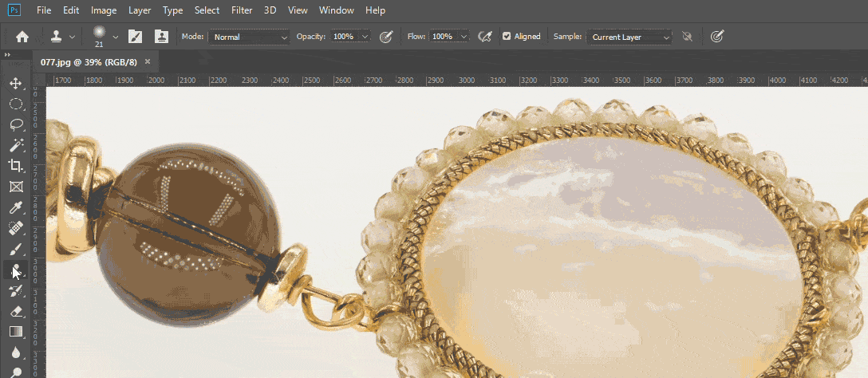Open the Mode dropdown set to Normal
868x378 pixels.
point(249,37)
